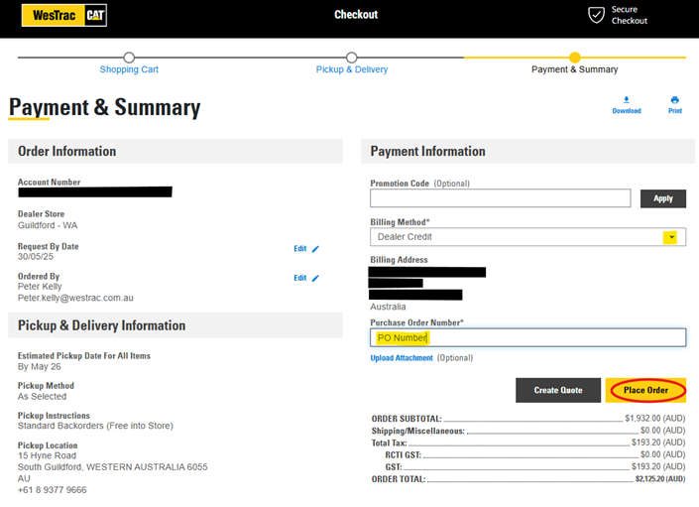Click the Create Quote button
Viewport: 699px width, 507px height.
pos(558,390)
